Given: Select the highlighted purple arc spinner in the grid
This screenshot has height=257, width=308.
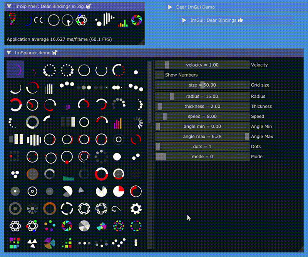Looking at the screenshot, I should pyautogui.click(x=15, y=69).
